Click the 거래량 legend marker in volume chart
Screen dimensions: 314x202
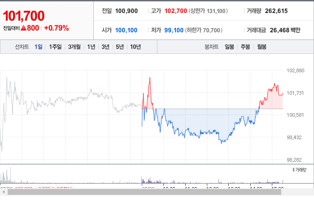pos(293,170)
